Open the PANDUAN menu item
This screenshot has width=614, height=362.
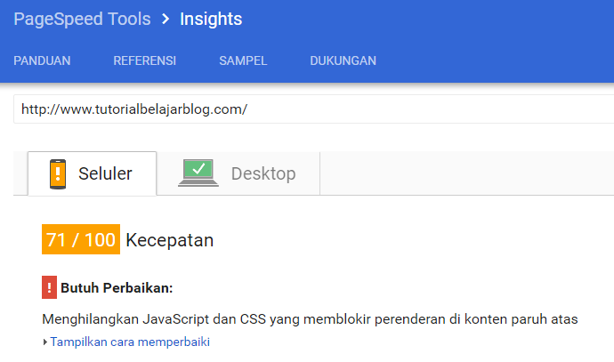[x=42, y=61]
